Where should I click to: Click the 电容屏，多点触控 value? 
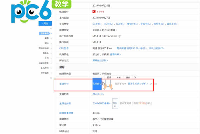[x=102, y=74]
